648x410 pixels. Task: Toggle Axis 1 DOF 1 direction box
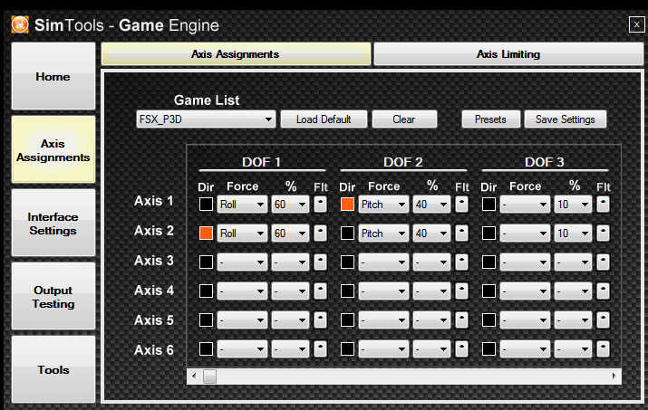point(206,204)
